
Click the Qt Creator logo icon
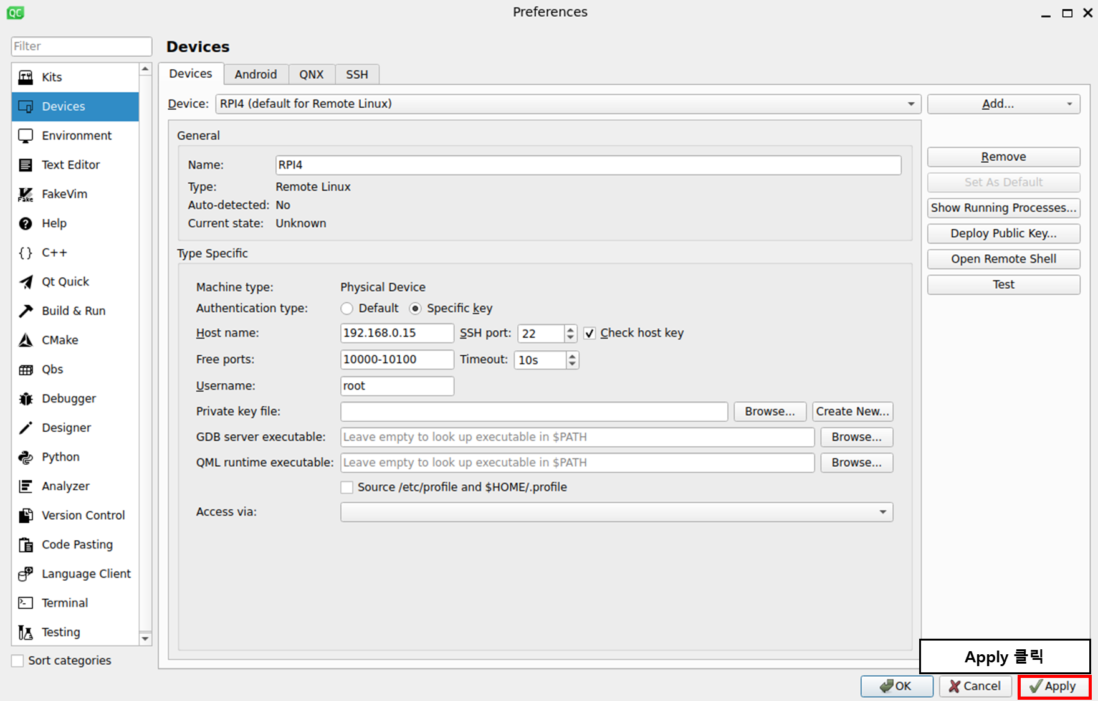[15, 12]
